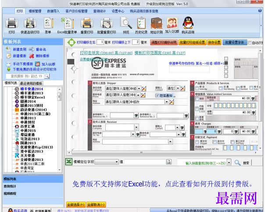Check the 寄方付 Shipper payment checkbox
The height and width of the screenshot is (212, 265).
pos(197,142)
